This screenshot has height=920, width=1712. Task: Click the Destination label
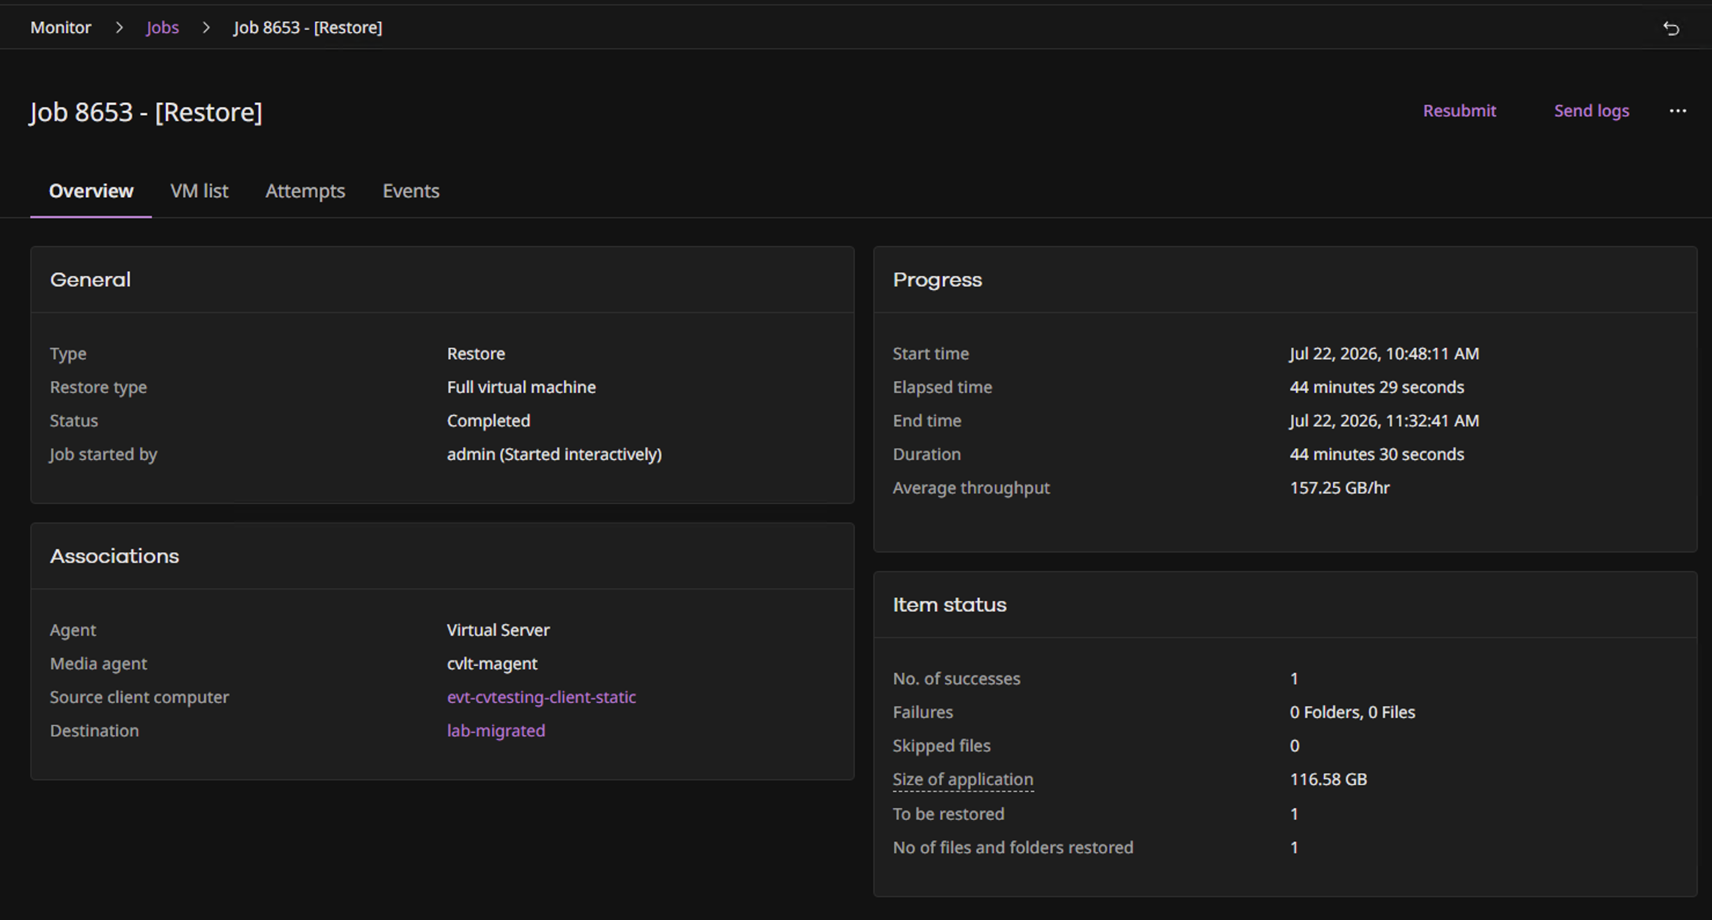click(94, 730)
